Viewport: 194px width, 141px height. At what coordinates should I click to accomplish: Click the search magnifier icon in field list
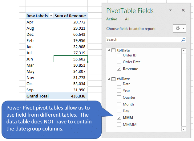coord(184,40)
